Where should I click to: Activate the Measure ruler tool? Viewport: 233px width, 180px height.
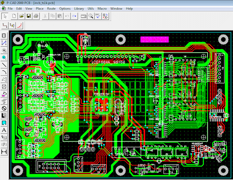(x=84, y=16)
